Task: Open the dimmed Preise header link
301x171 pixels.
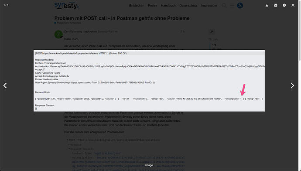Action: (x=152, y=6)
